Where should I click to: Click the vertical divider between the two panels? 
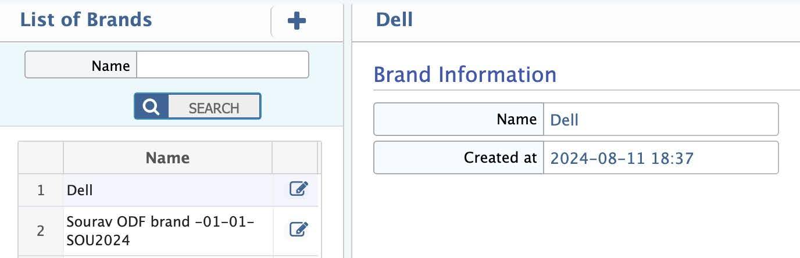coord(348,129)
